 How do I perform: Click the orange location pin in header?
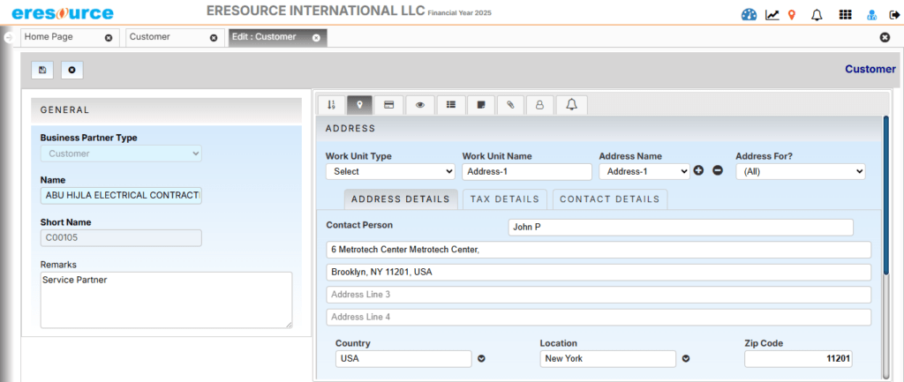(792, 14)
